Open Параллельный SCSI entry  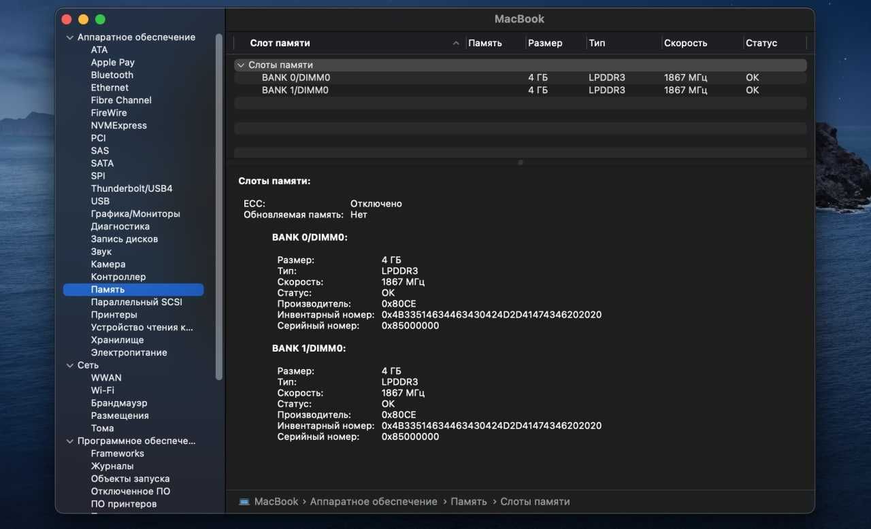coord(137,302)
